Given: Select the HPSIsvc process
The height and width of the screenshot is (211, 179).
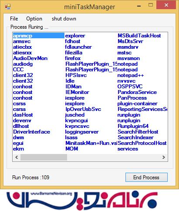Looking at the screenshot, I should (76, 75).
